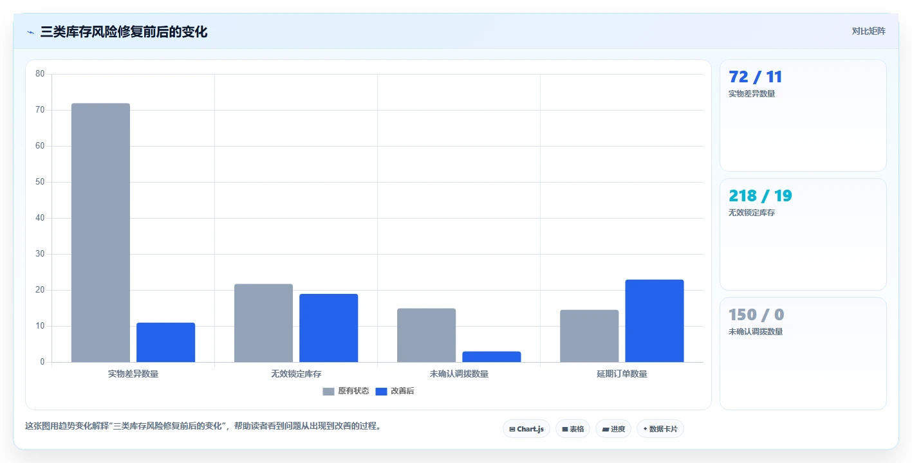The width and height of the screenshot is (912, 463).
Task: Click the 150 / 0 data card value
Action: (x=756, y=315)
